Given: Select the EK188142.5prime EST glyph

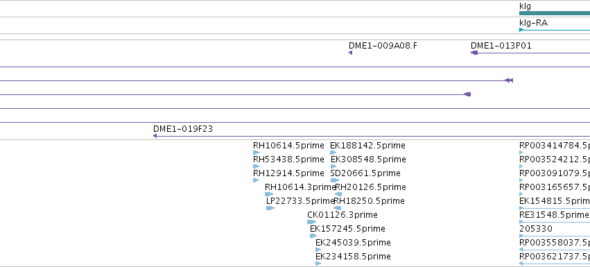Looking at the screenshot, I should [333, 153].
